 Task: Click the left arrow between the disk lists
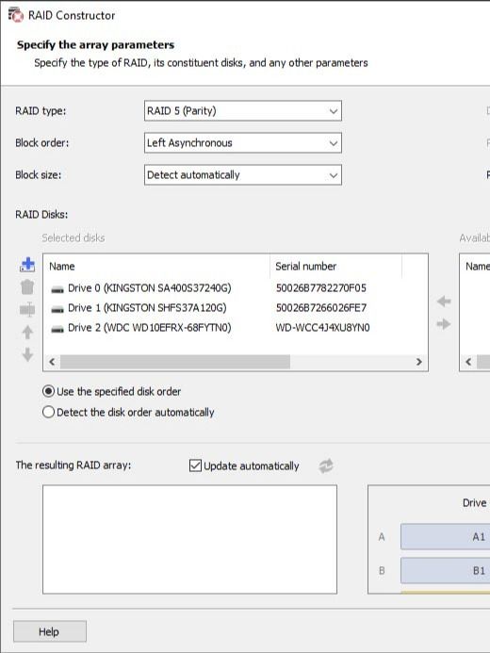pyautogui.click(x=444, y=302)
